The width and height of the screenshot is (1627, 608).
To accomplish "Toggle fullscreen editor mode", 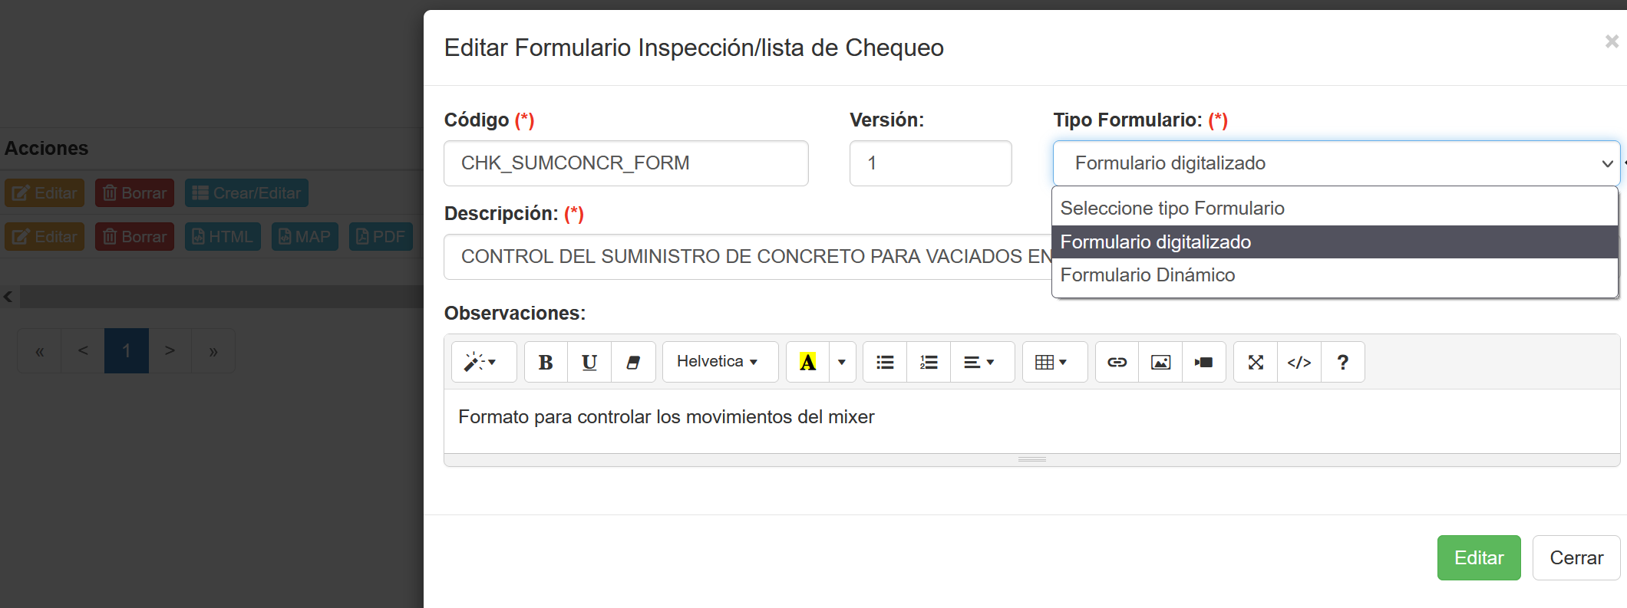I will tap(1256, 362).
